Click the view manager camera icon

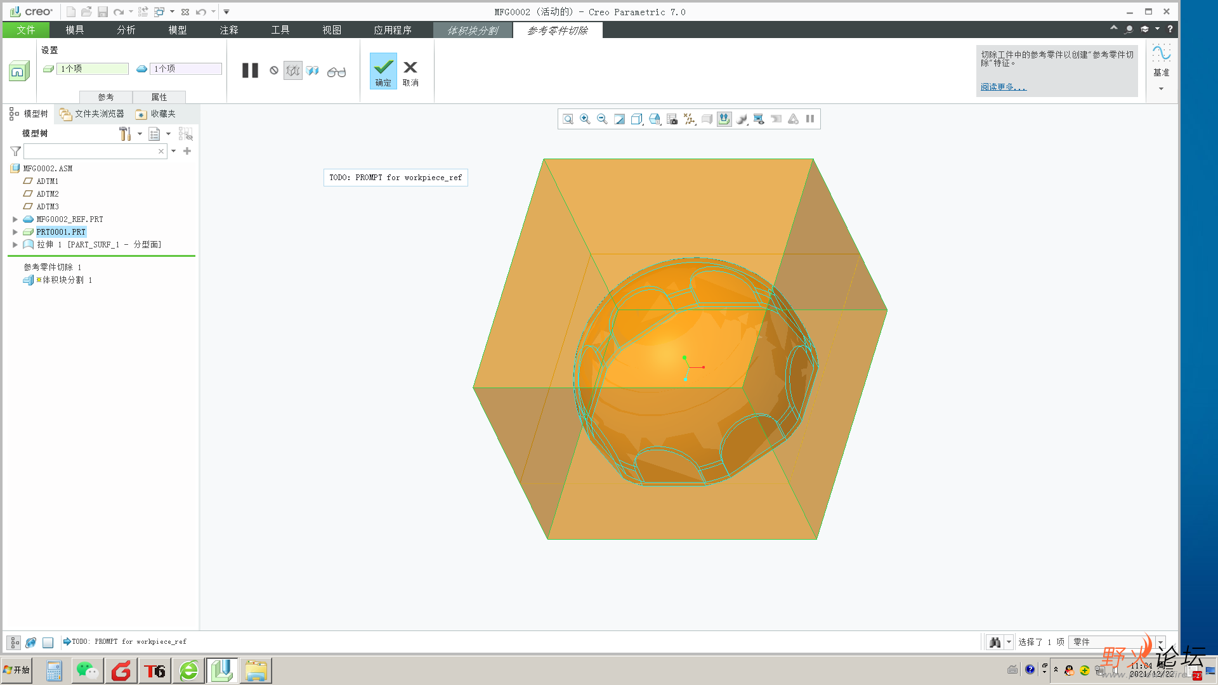point(672,119)
